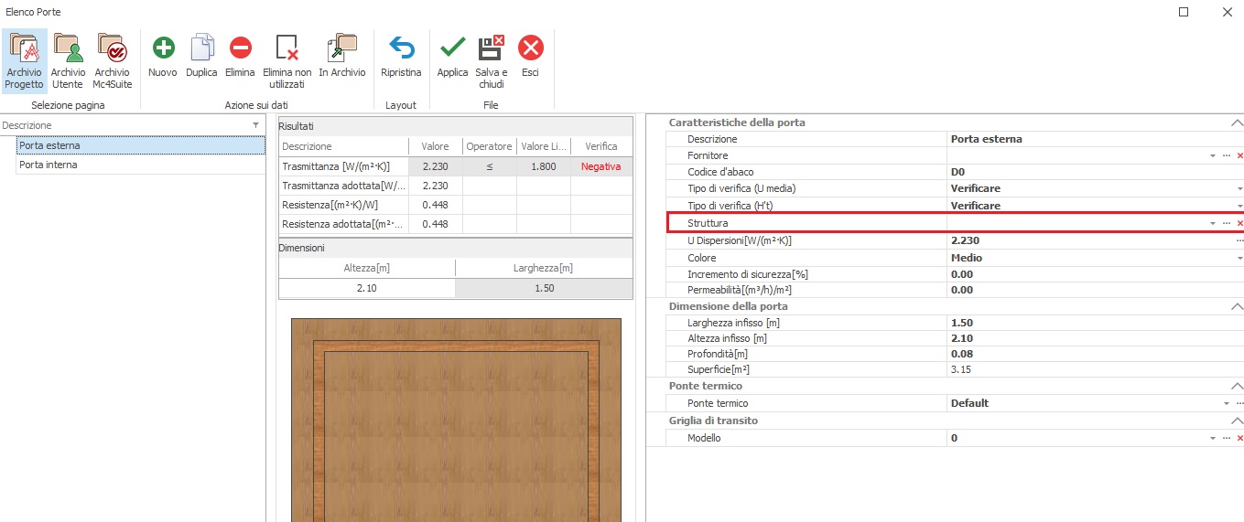Image resolution: width=1244 pixels, height=522 pixels.
Task: Expand the Colore dropdown list
Action: 1239,258
